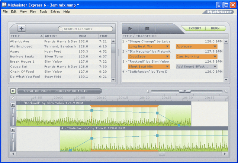Adjust the timeline zoom slider handle
Image resolution: width=238 pixels, height=163 pixels.
(x=185, y=91)
